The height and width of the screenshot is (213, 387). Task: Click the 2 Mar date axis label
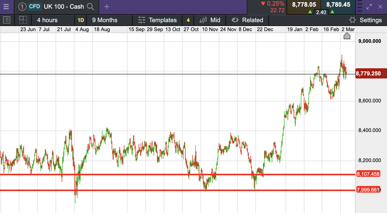348,29
